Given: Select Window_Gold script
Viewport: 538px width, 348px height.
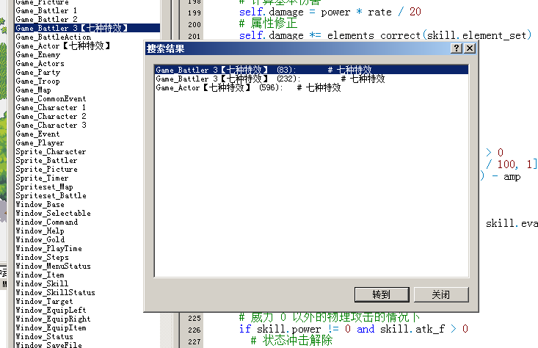Looking at the screenshot, I should [40, 239].
